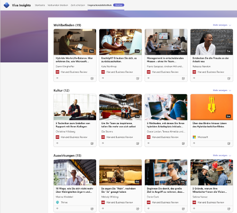Open 'Entdecken Sie die Freude an der Arbeit neu' title
The width and height of the screenshot is (237, 213).
[211, 60]
